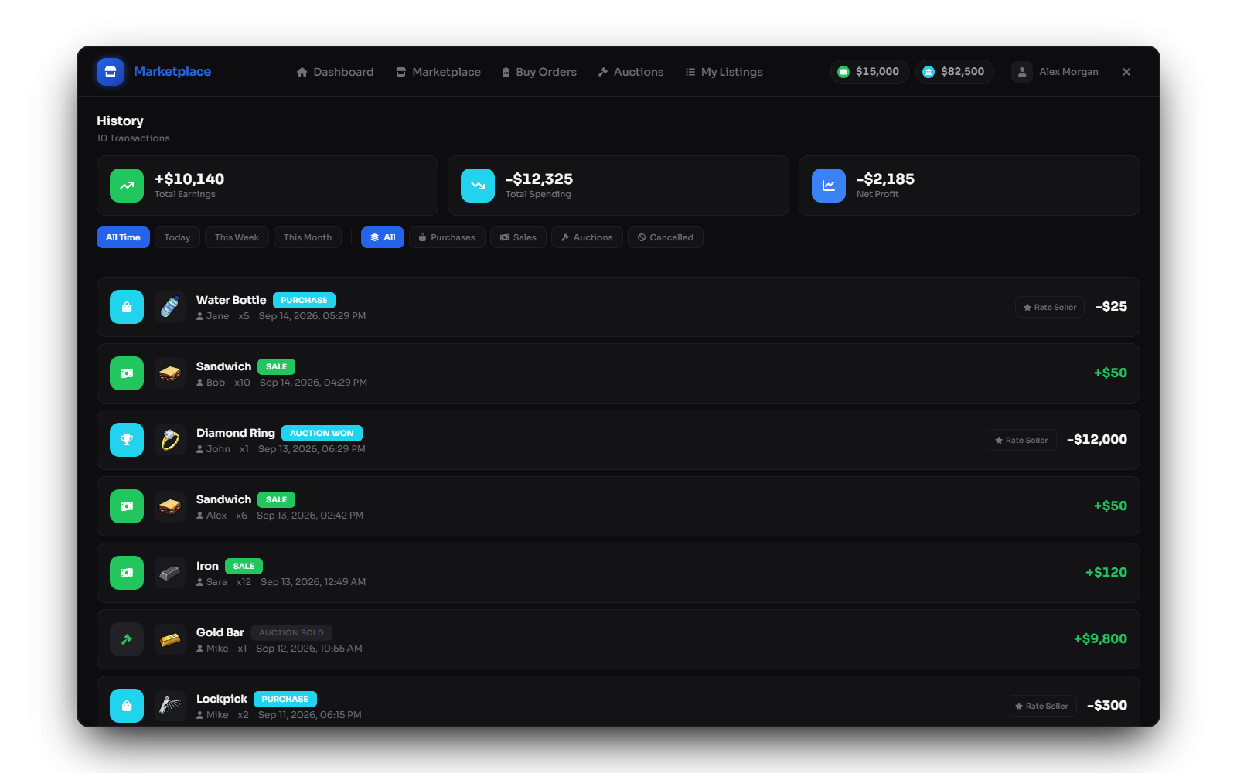Click the sale cash icon for Bob's Sandwich

click(127, 373)
